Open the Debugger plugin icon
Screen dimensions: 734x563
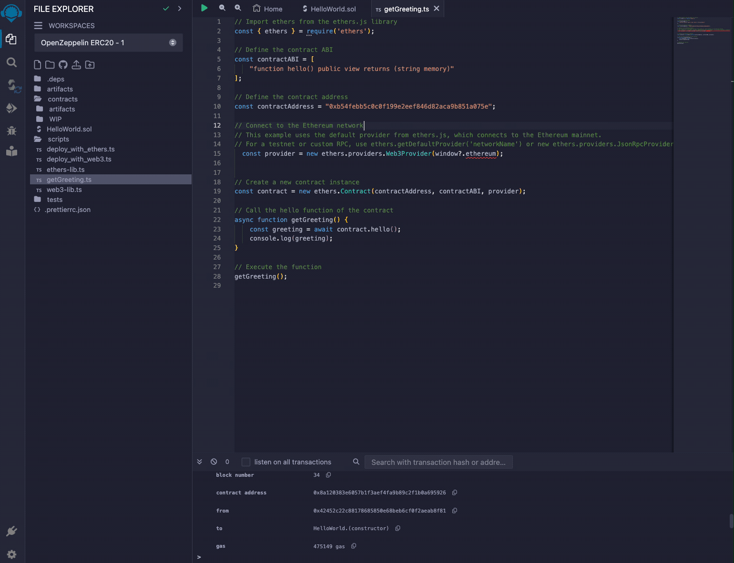(12, 131)
